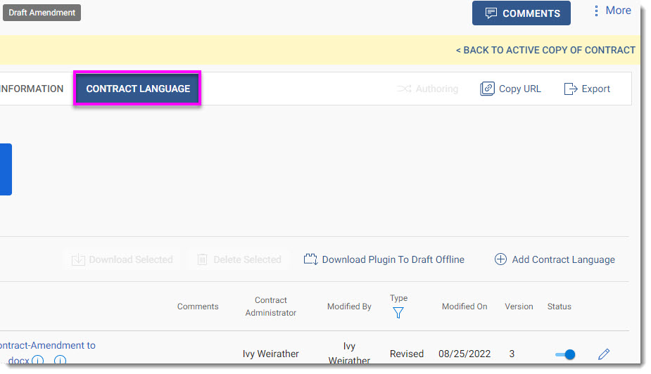
Task: Click Download Selected icon
Action: coord(78,259)
